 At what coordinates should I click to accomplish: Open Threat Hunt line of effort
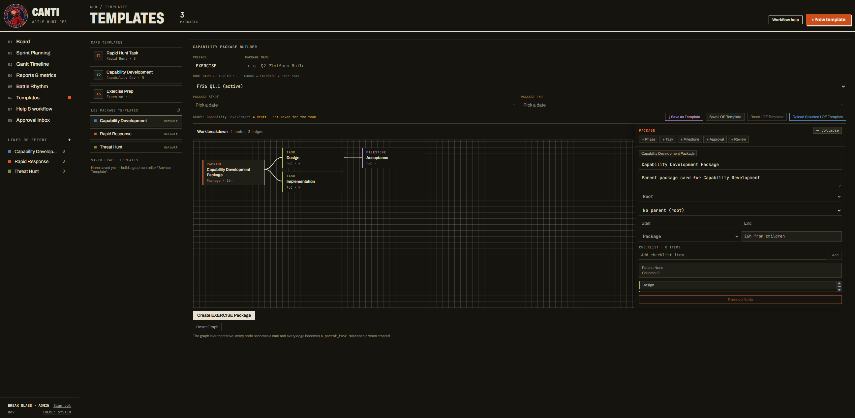click(27, 171)
